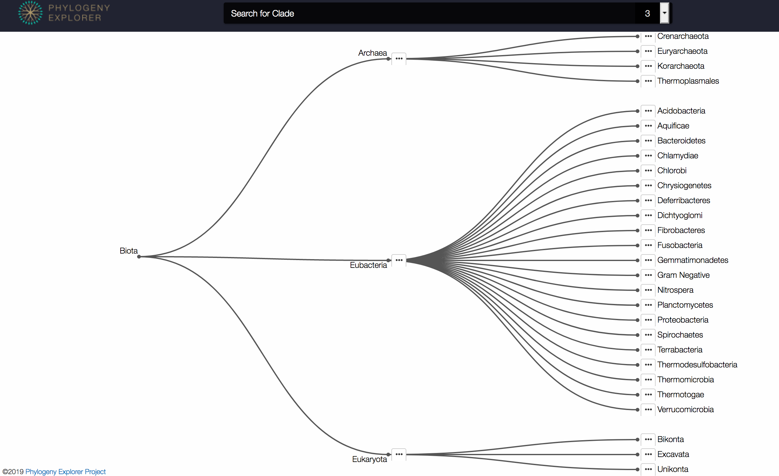Click the Planctomycetes leaf label
Image resolution: width=779 pixels, height=476 pixels.
pos(685,305)
